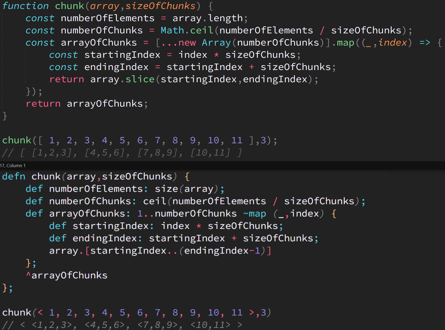Image resolution: width=445 pixels, height=330 pixels.
Task: Click 'new' keyword before Array
Action: click(187, 43)
